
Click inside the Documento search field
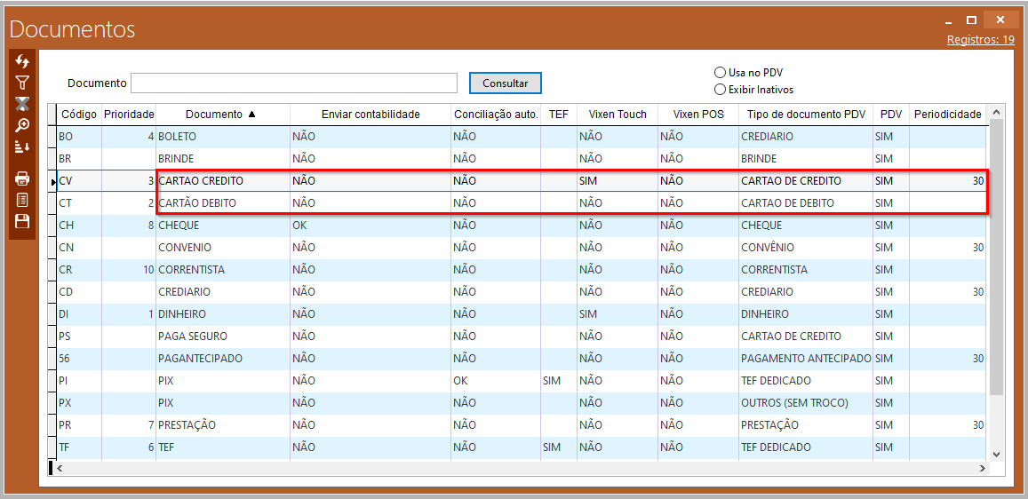pyautogui.click(x=293, y=83)
